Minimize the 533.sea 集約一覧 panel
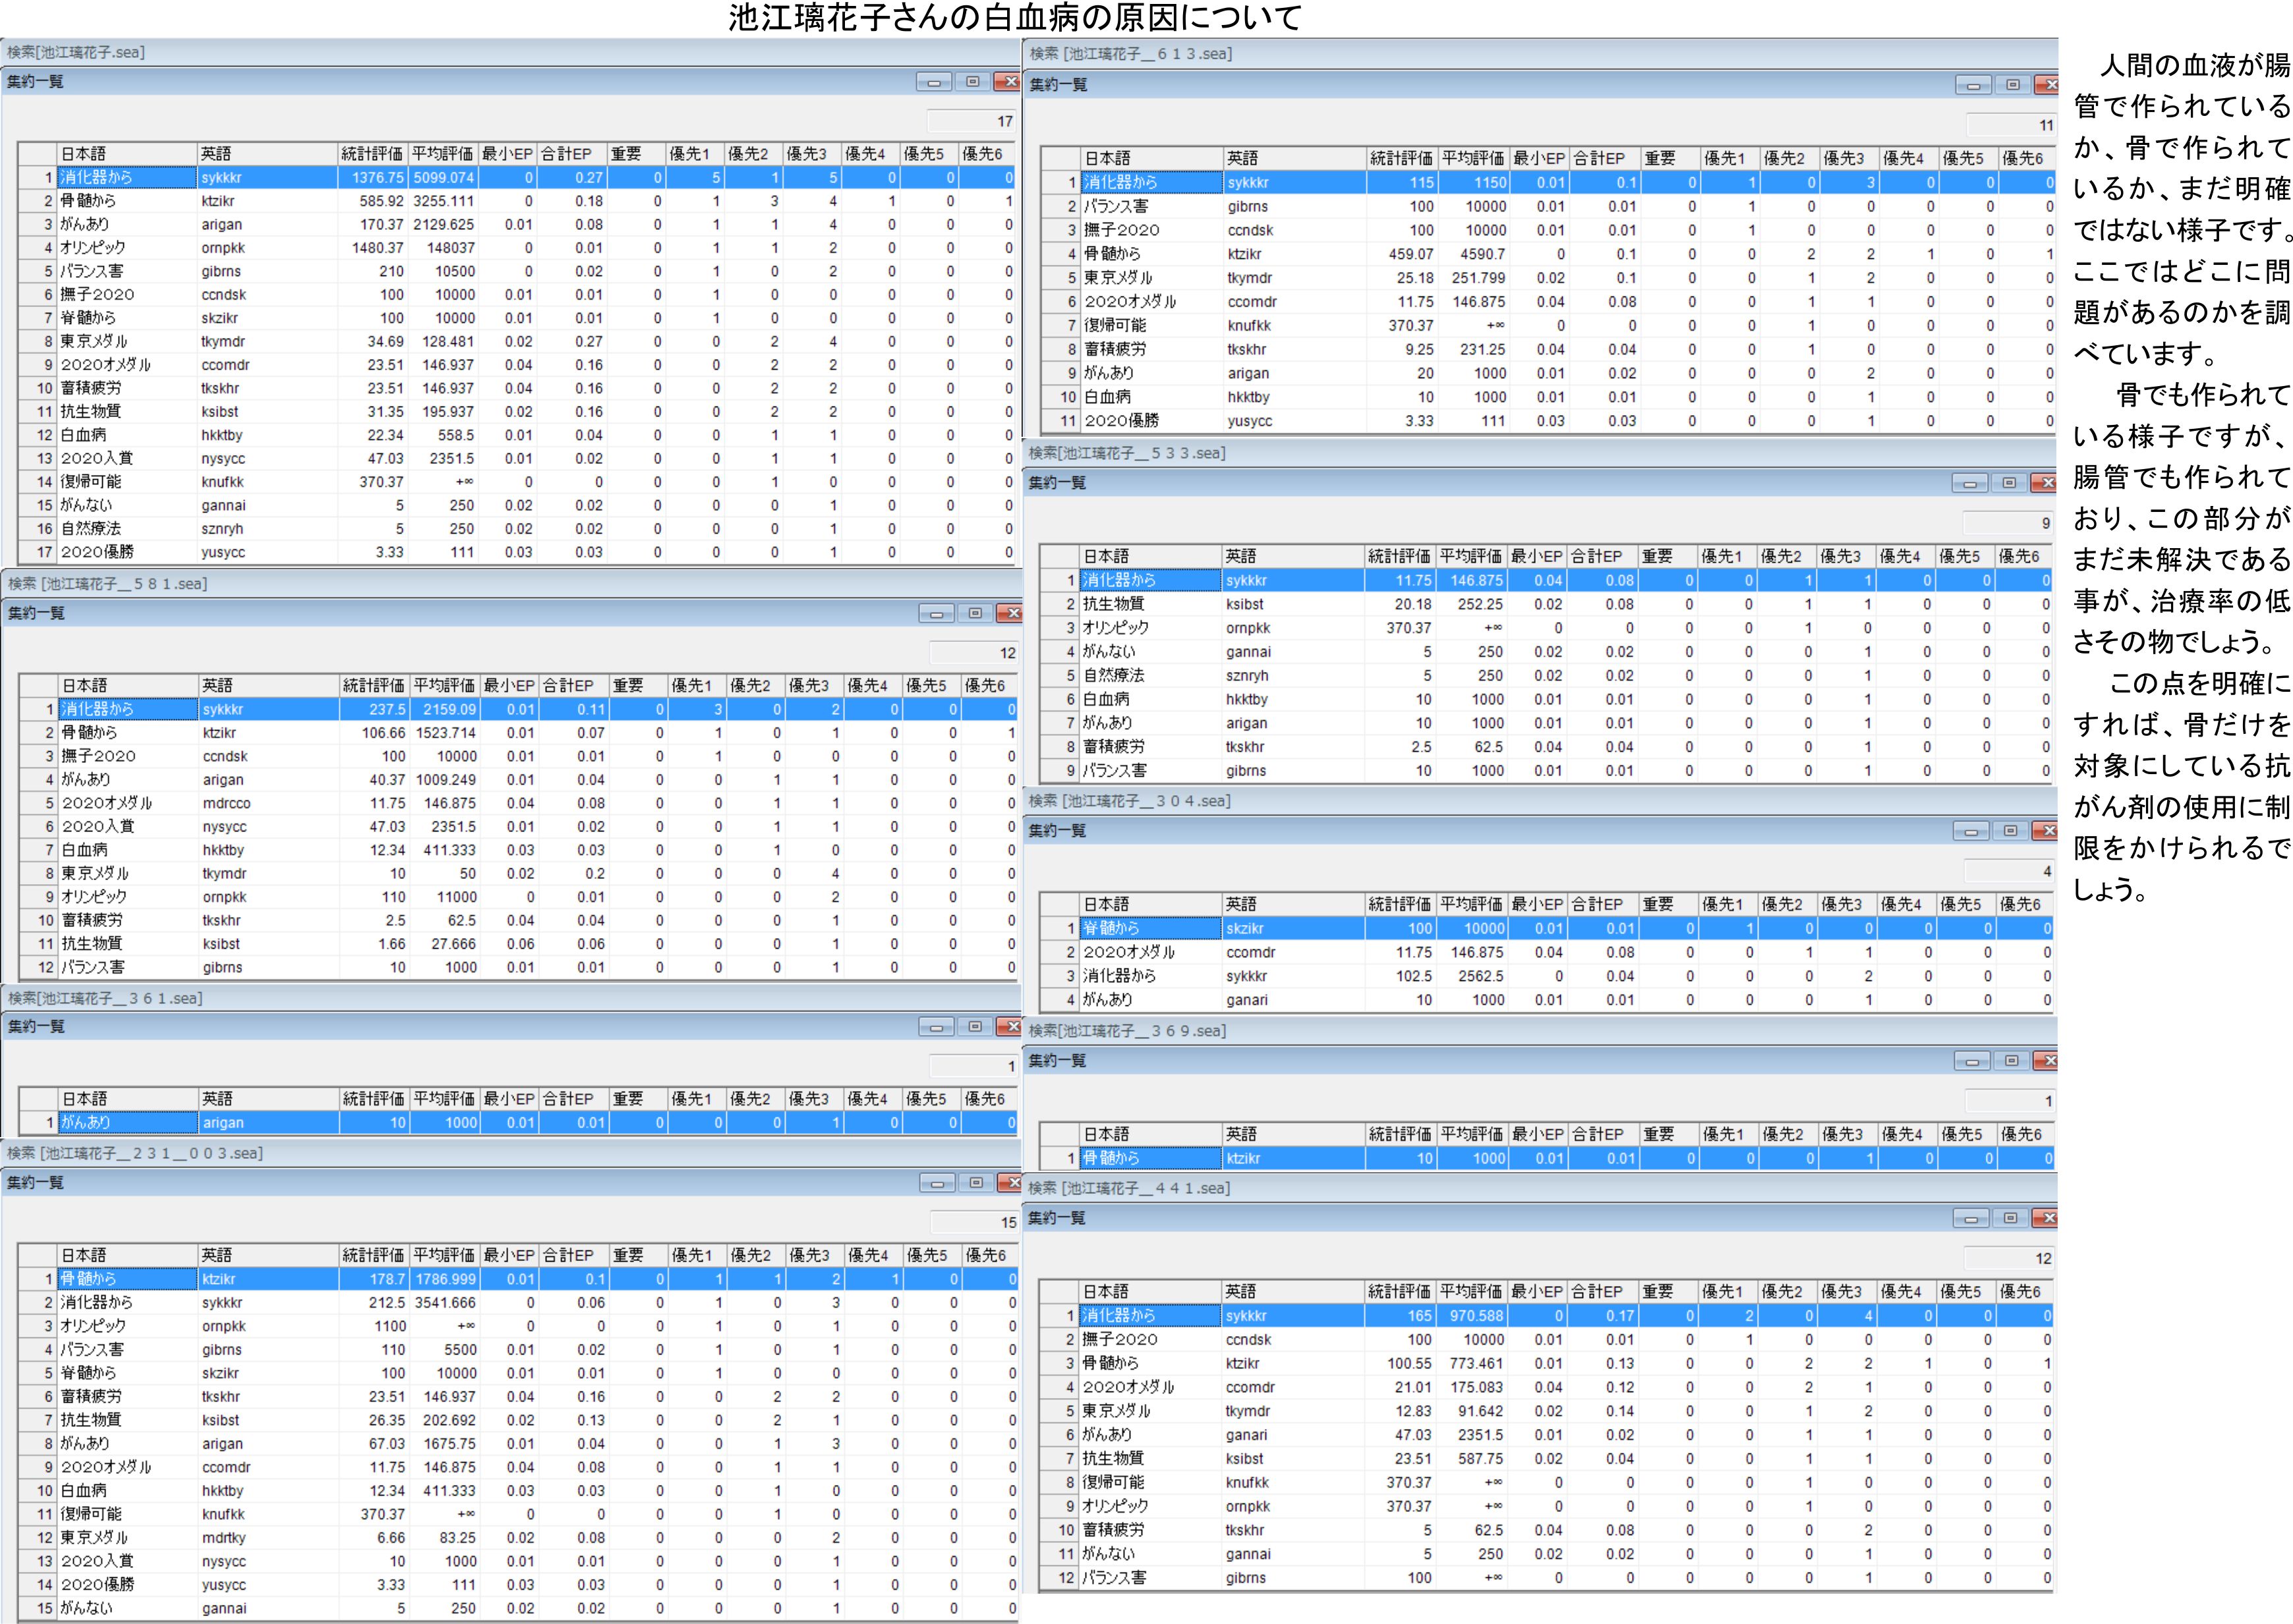Viewport: 2293px width, 1624px height. (1970, 483)
